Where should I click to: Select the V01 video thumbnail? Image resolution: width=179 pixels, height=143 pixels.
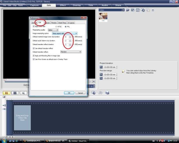[103, 17]
